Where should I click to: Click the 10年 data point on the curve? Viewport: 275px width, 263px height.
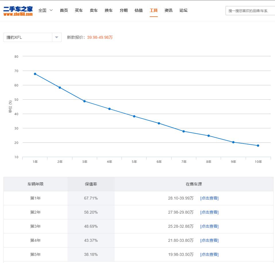coord(258,145)
